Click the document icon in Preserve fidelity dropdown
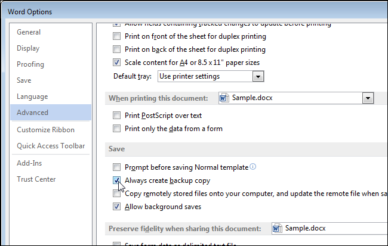The width and height of the screenshot is (388, 246). (278, 228)
